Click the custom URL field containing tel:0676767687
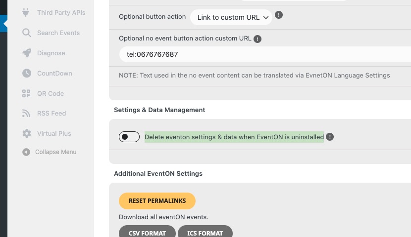411x237 pixels. pyautogui.click(x=265, y=54)
